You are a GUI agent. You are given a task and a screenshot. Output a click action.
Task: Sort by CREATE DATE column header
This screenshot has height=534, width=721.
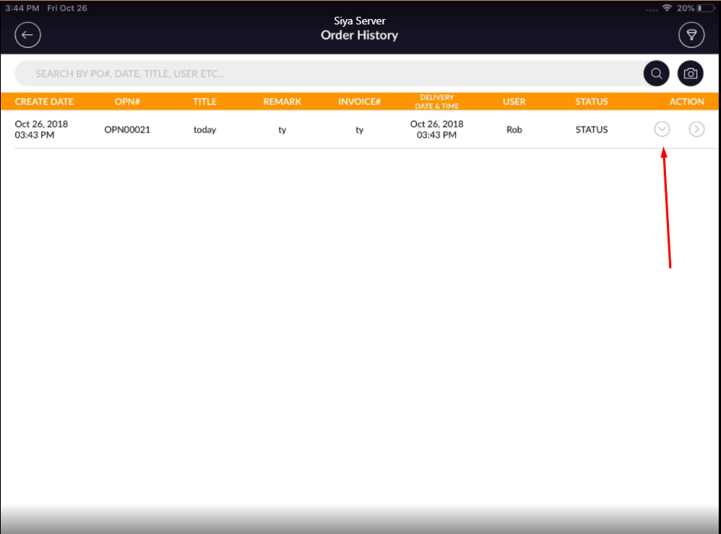point(44,101)
